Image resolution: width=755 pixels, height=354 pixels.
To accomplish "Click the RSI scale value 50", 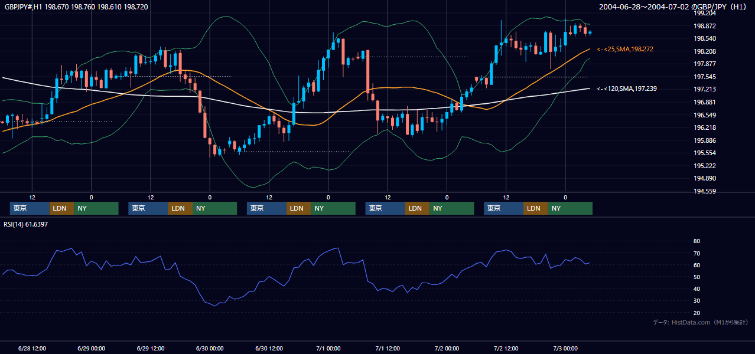I will tap(697, 277).
